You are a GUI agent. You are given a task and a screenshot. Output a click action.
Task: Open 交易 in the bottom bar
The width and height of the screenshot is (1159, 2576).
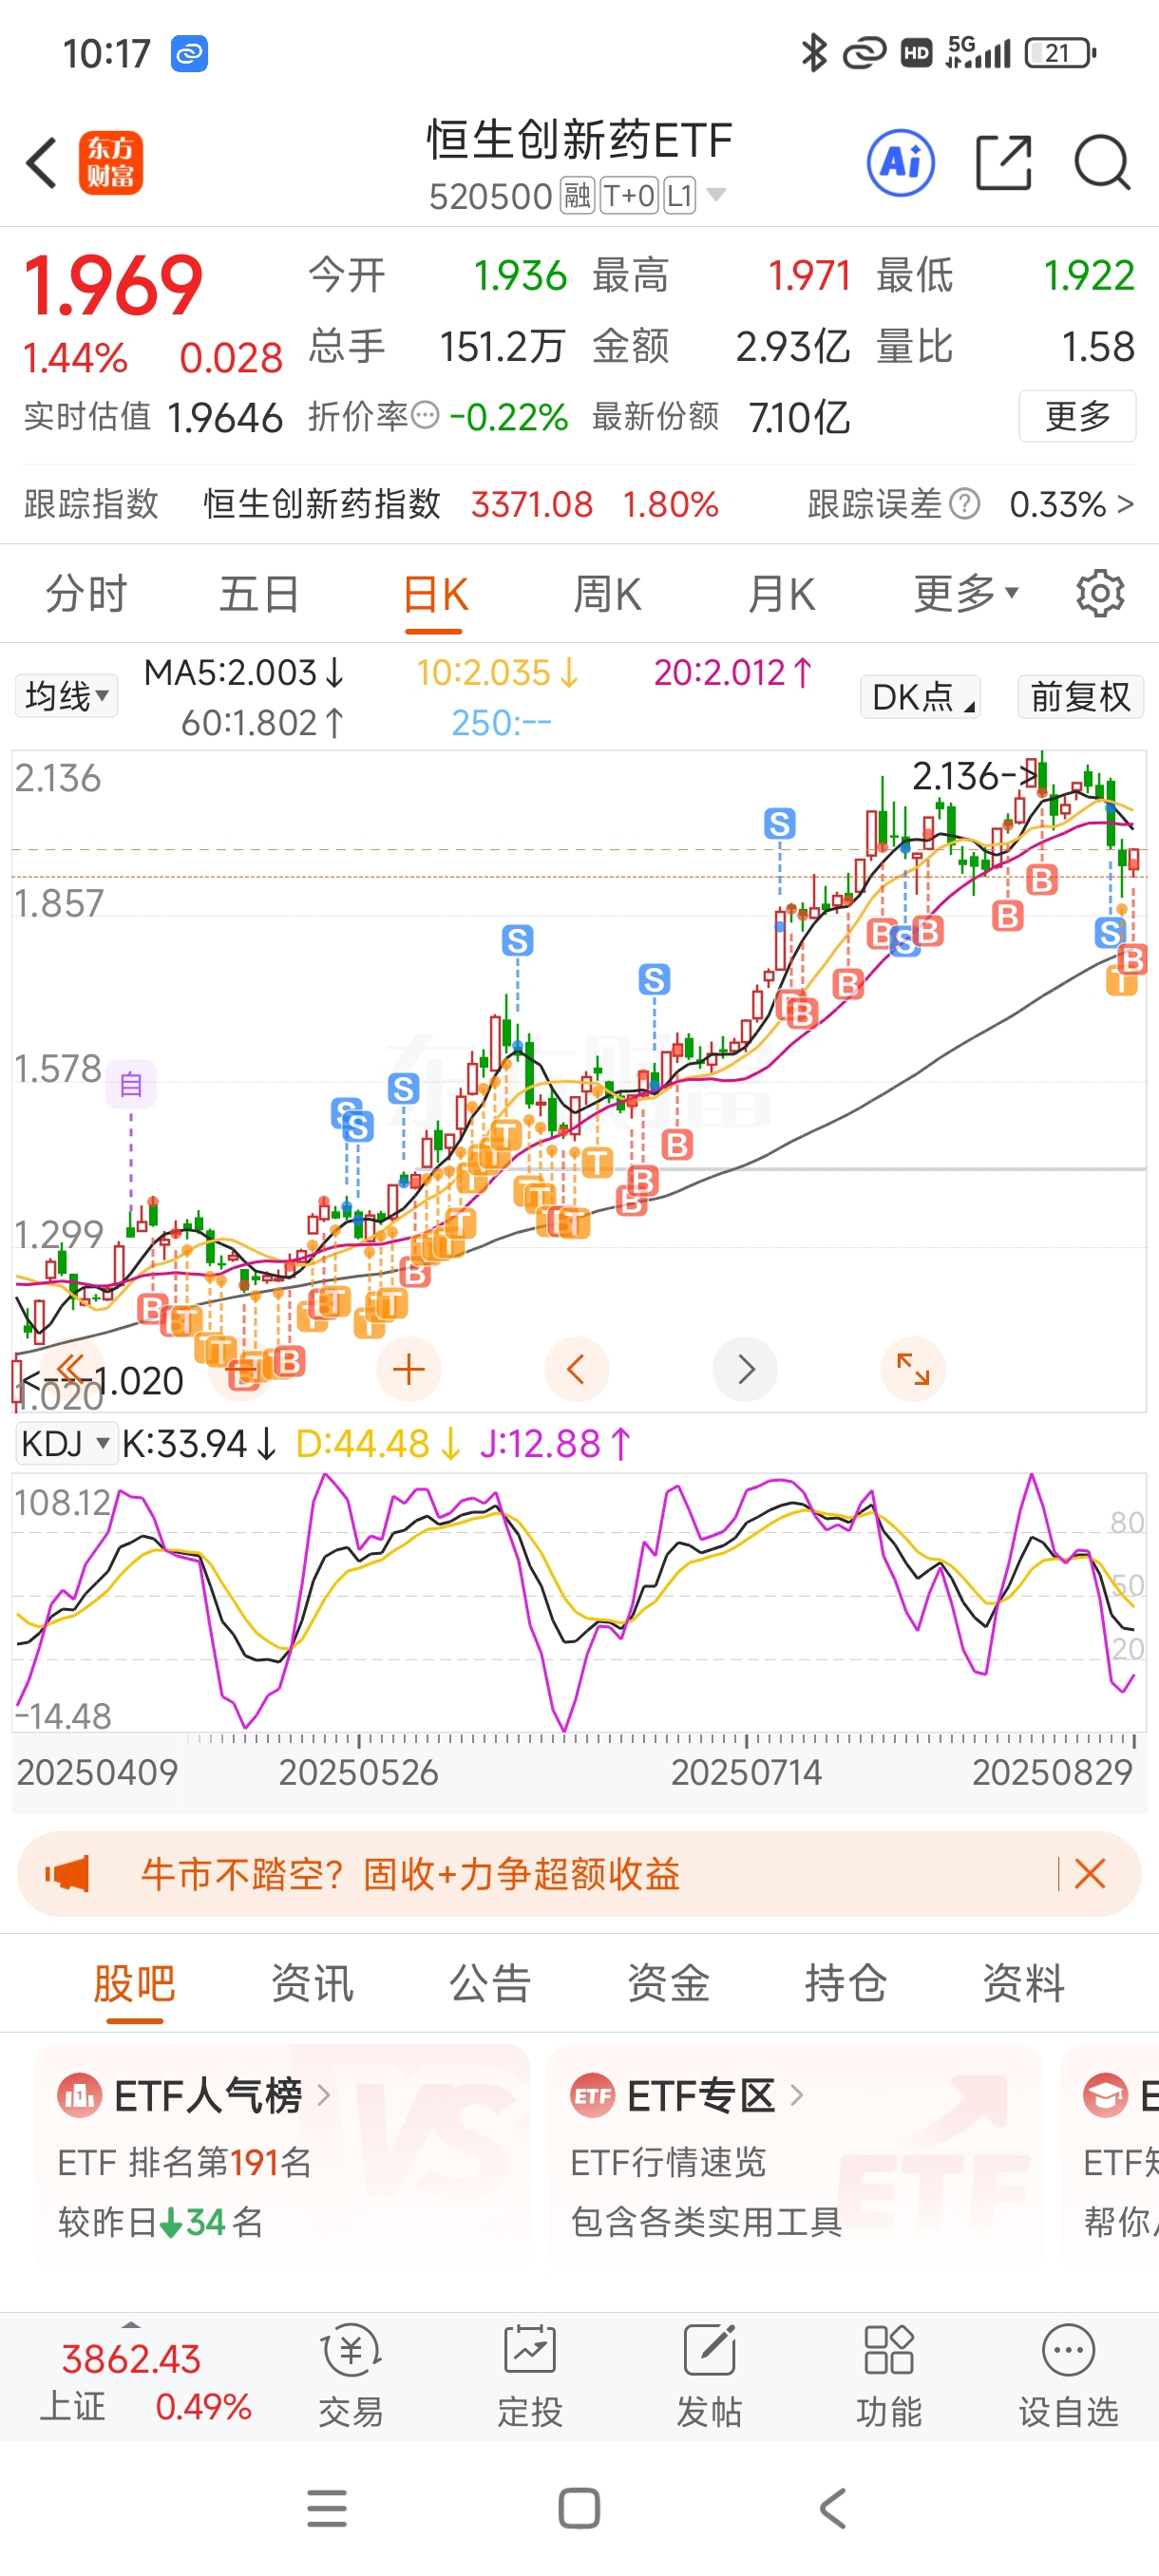pyautogui.click(x=350, y=2377)
